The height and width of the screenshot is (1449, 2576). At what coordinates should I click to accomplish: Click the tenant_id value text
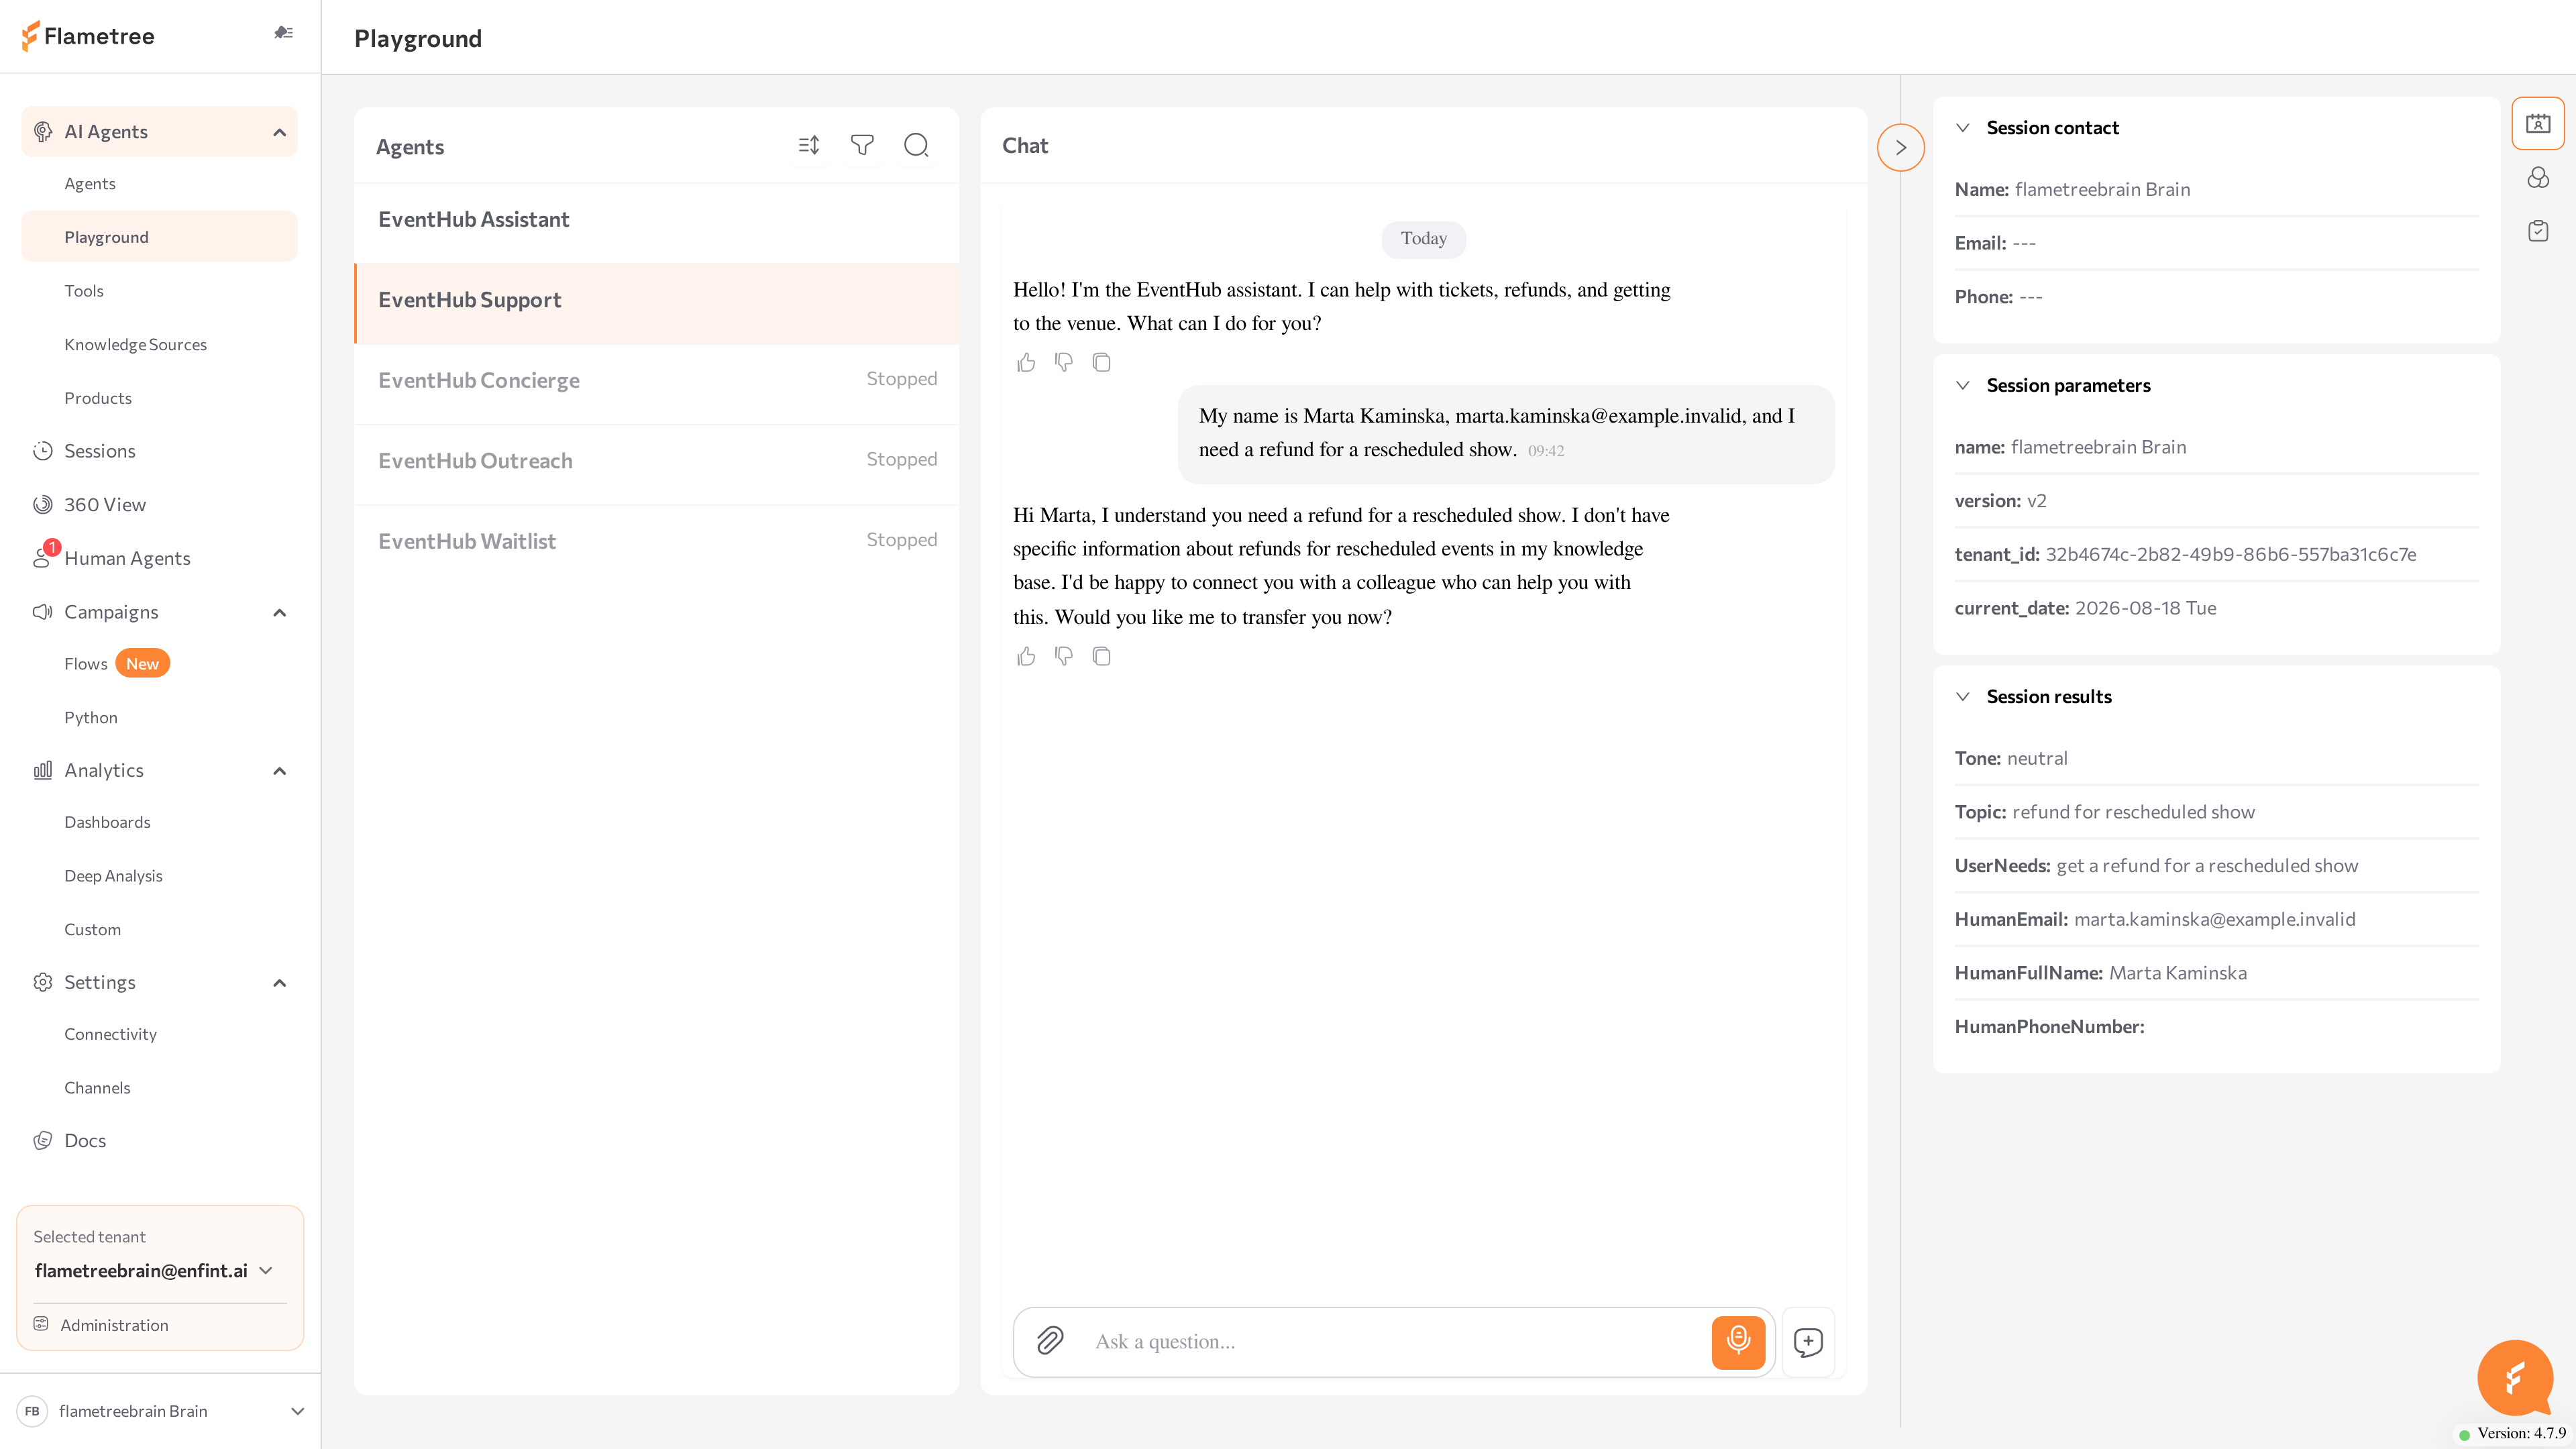(2230, 555)
